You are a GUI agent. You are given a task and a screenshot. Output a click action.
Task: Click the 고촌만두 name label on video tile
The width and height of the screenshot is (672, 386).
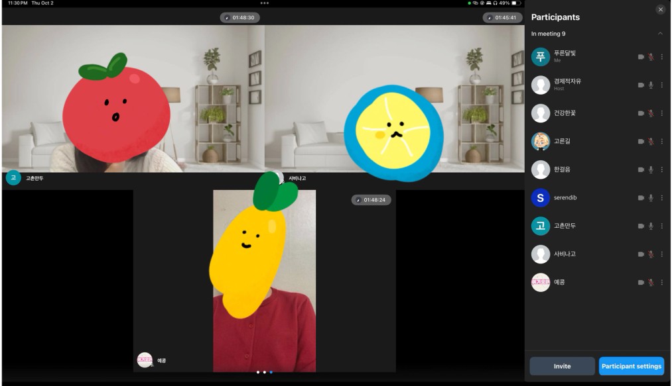tap(34, 178)
